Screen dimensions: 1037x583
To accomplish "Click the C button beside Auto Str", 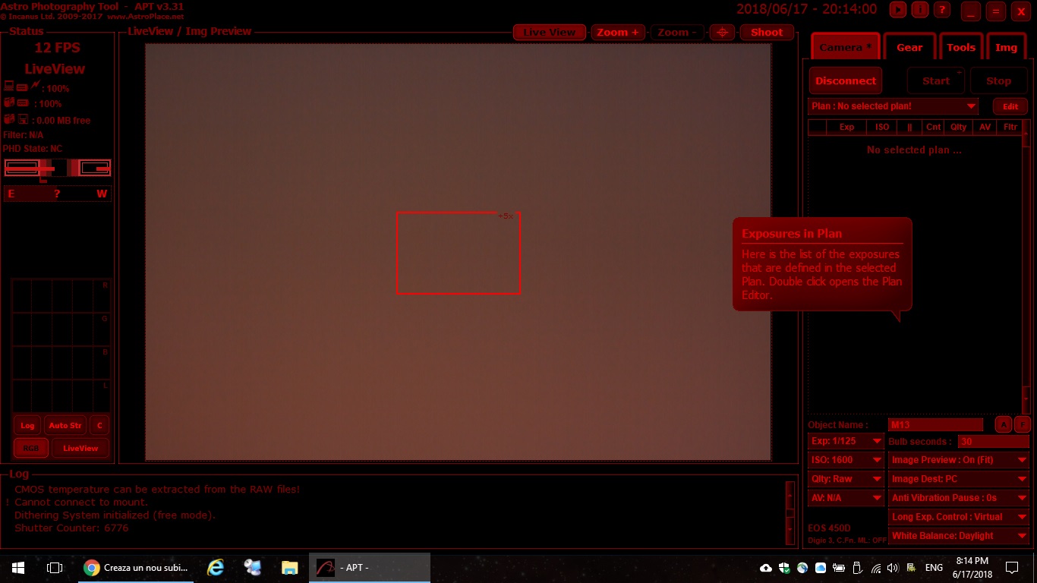I will tap(99, 426).
